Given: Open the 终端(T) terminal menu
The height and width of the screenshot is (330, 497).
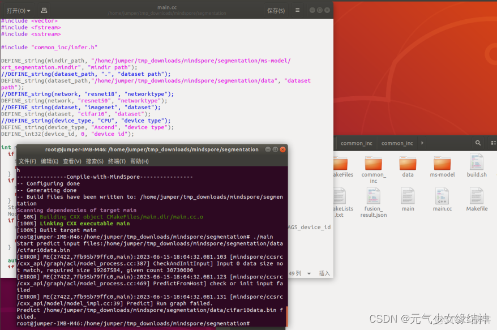Looking at the screenshot, I should tap(117, 161).
